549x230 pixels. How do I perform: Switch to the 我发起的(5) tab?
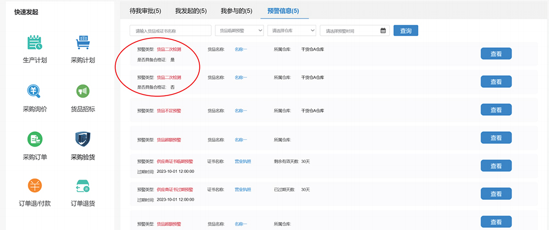click(191, 11)
